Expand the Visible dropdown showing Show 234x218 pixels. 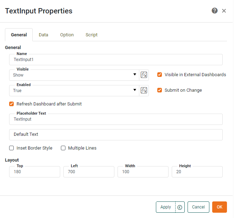click(74, 75)
